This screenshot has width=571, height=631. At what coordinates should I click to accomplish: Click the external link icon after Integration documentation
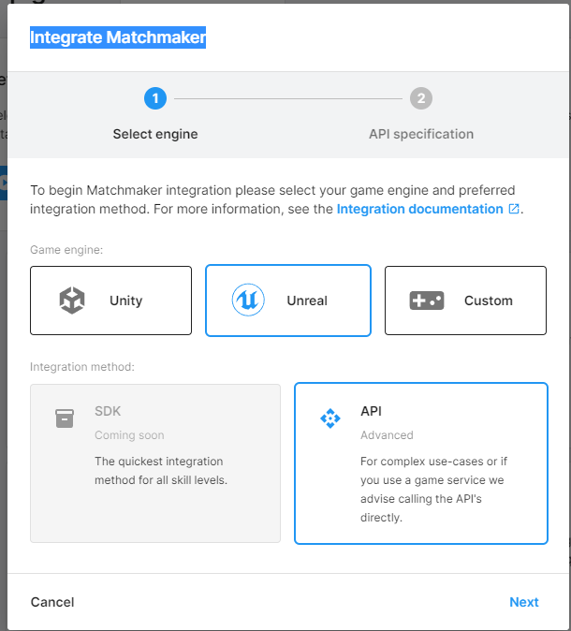click(514, 209)
